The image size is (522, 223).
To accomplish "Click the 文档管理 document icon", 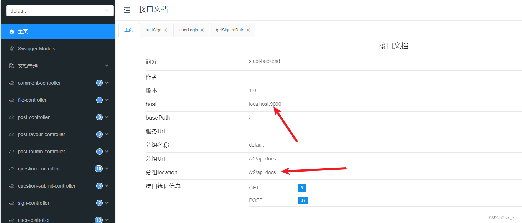I will coord(12,65).
